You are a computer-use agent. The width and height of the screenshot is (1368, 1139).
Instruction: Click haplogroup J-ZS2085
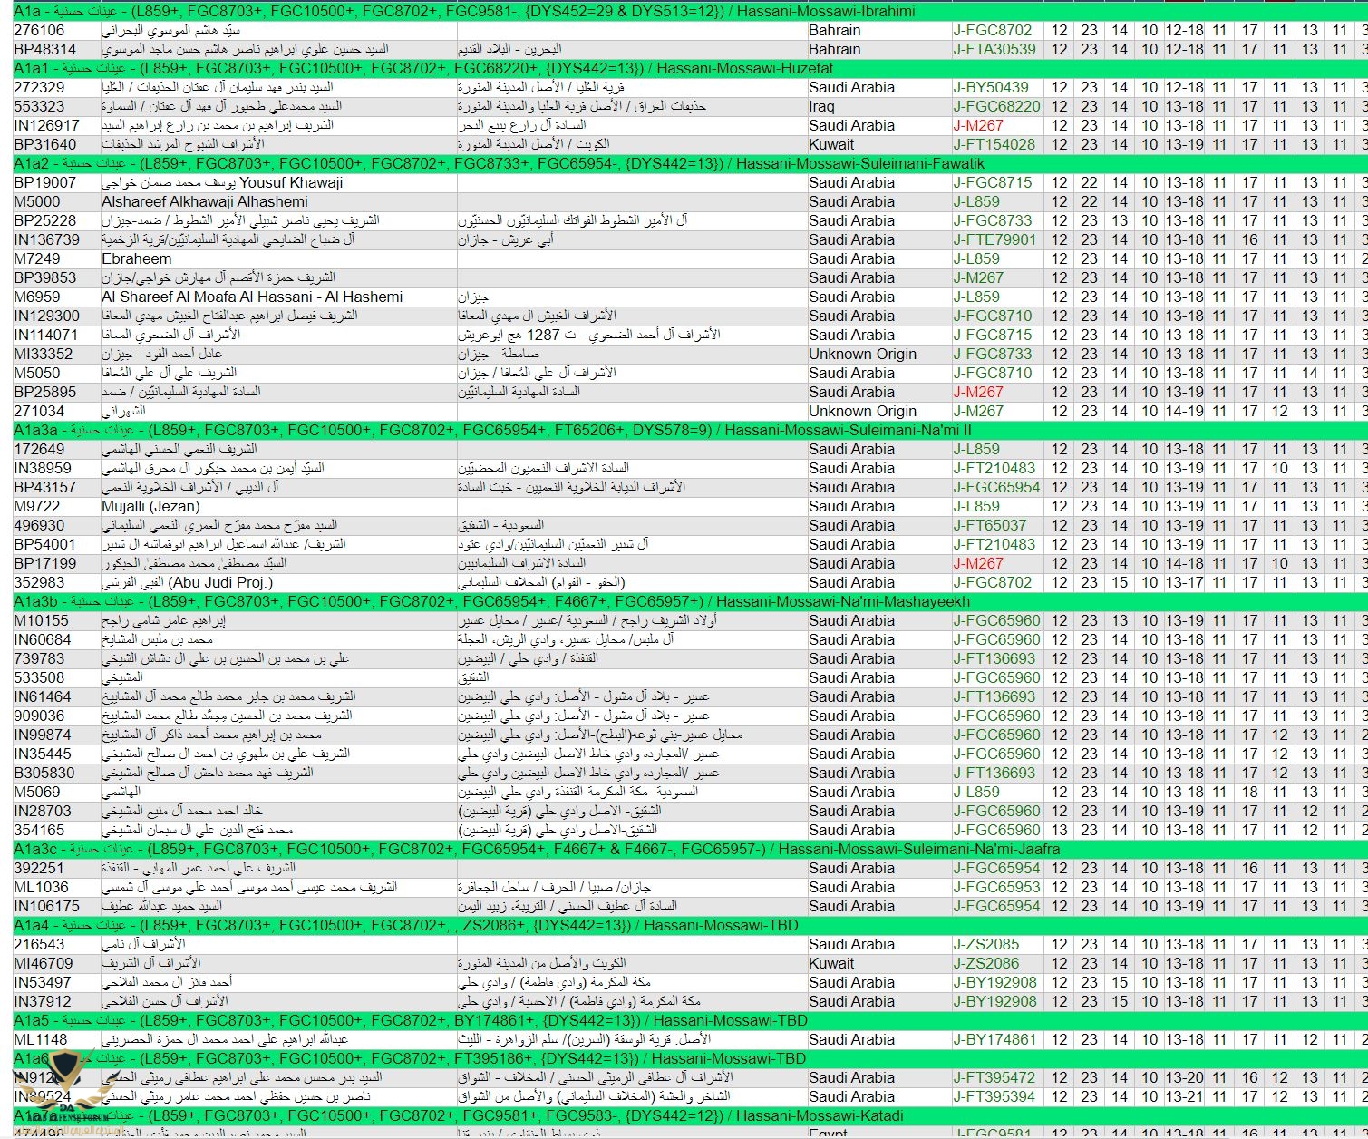(985, 945)
